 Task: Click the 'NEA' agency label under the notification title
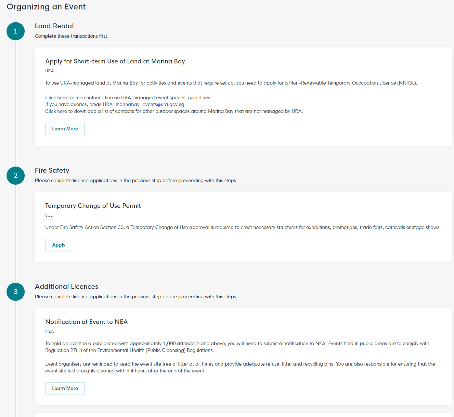(49, 331)
